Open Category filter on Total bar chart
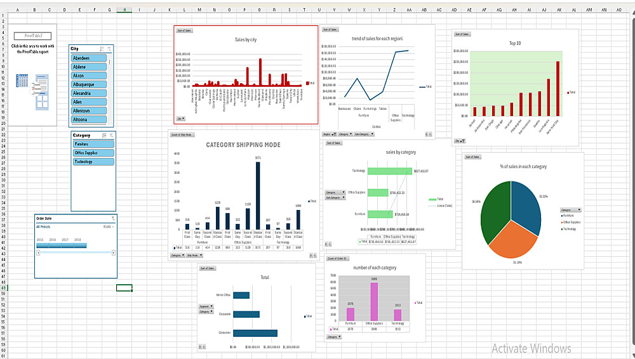Screen dimensions: 635x359 click(x=206, y=311)
